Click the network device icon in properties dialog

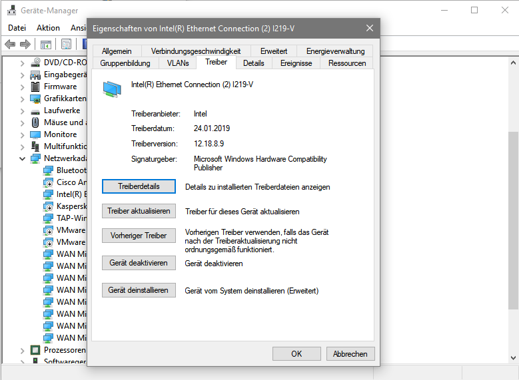112,89
